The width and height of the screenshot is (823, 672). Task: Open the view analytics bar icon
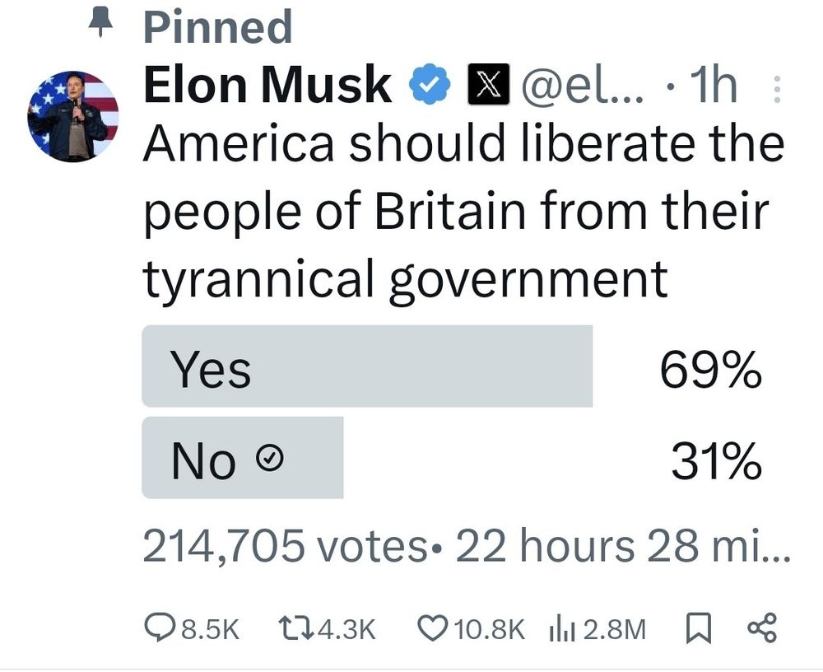click(560, 629)
